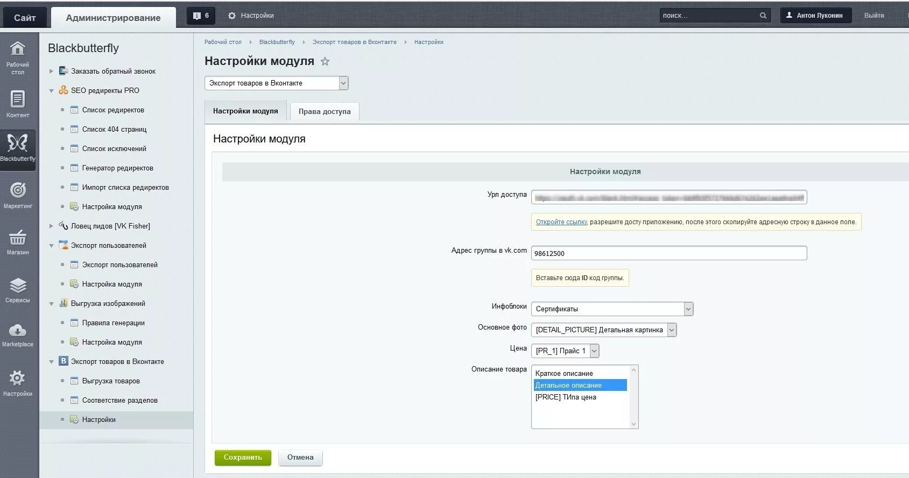Screen dimensions: 909x478
Task: Click the description list scroll up arrow
Action: pyautogui.click(x=633, y=370)
